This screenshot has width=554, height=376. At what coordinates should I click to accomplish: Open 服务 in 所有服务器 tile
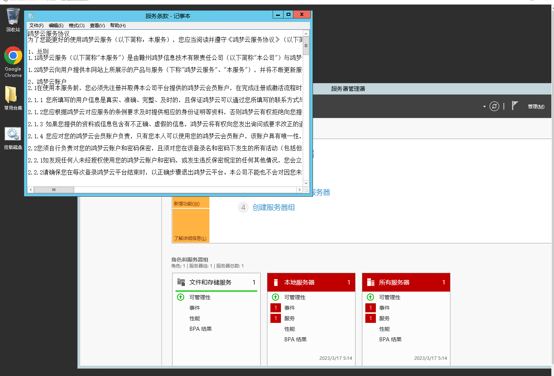point(385,318)
